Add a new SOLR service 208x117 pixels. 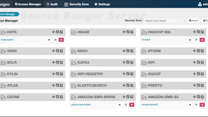pos(53,62)
